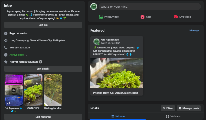
Task: Switch to Grid view tab
Action: (x=173, y=116)
